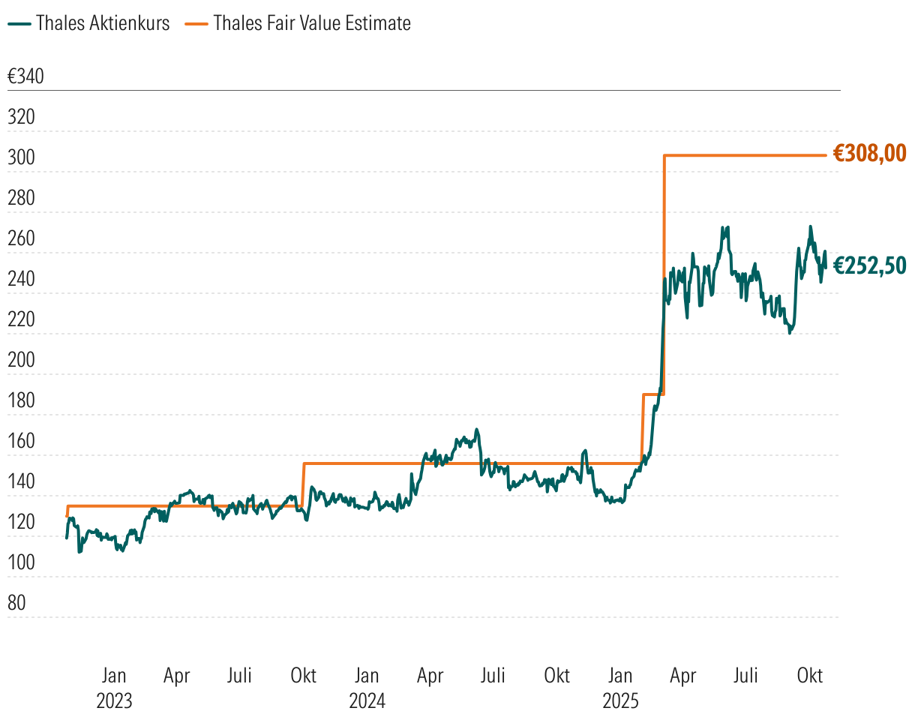Click the Jan 2025 x-axis label
This screenshot has width=915, height=723.
(x=620, y=688)
